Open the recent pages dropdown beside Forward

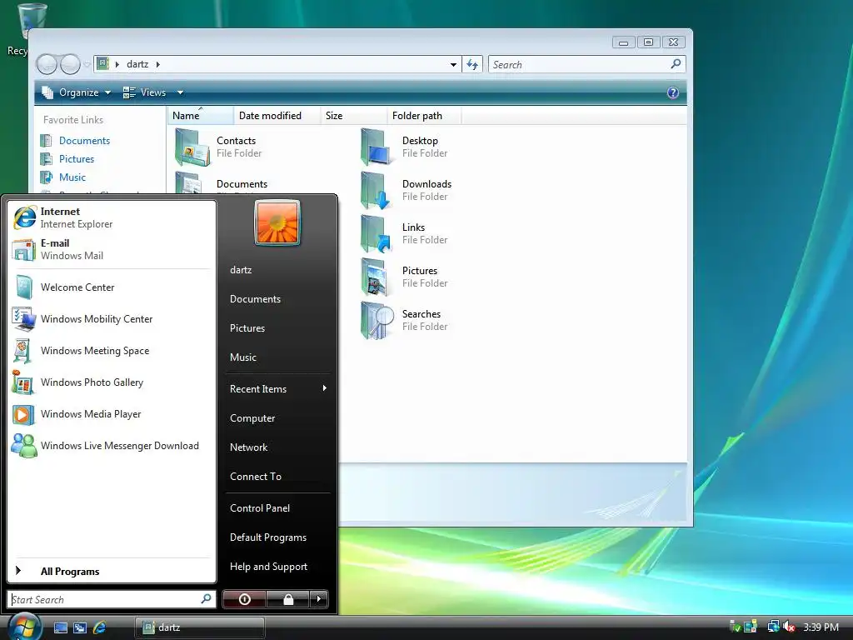pos(87,65)
